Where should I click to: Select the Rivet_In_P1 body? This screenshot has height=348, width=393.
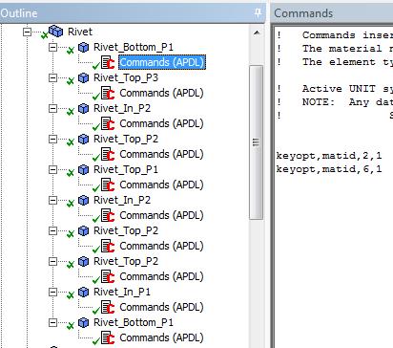click(x=122, y=292)
